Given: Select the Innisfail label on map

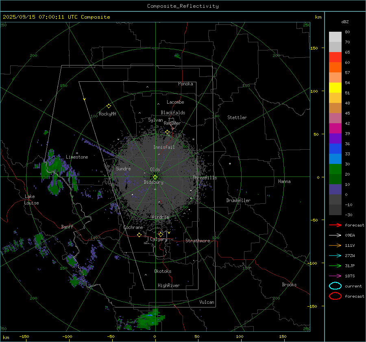Looking at the screenshot, I should point(164,147).
